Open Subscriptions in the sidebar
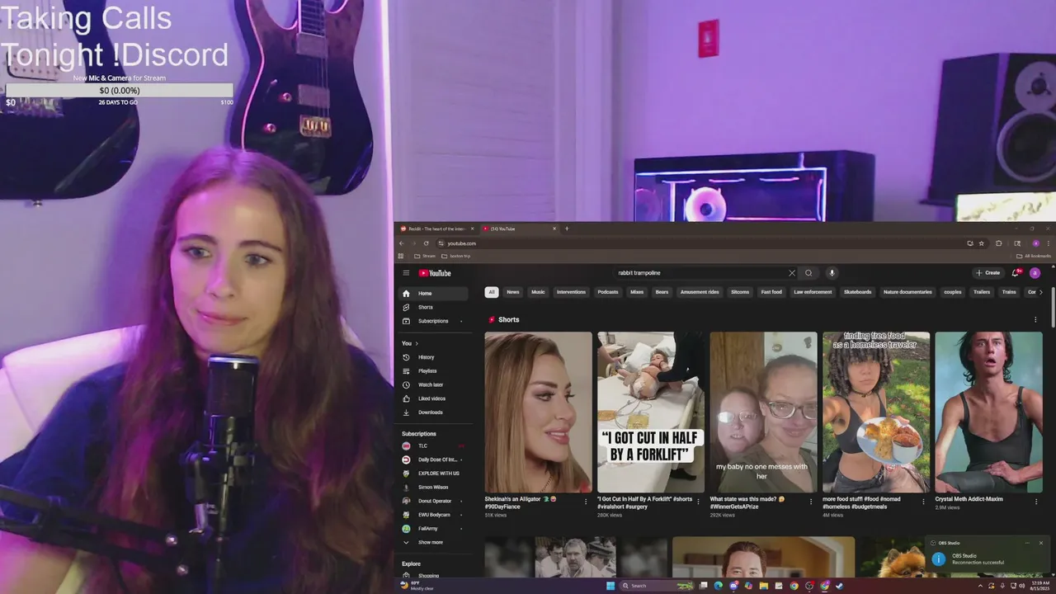Screen dimensions: 1056x594 [x=434, y=321]
